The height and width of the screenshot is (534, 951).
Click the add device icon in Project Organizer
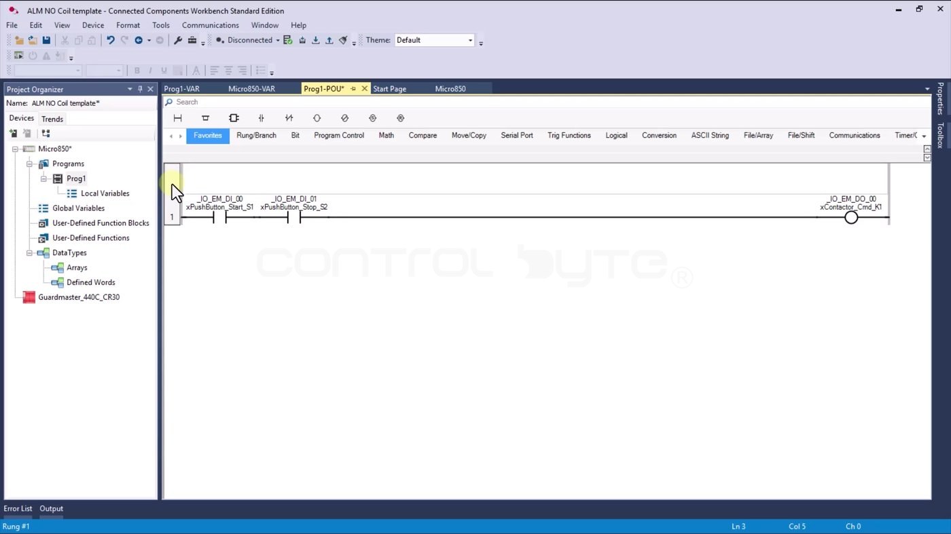pyautogui.click(x=13, y=134)
